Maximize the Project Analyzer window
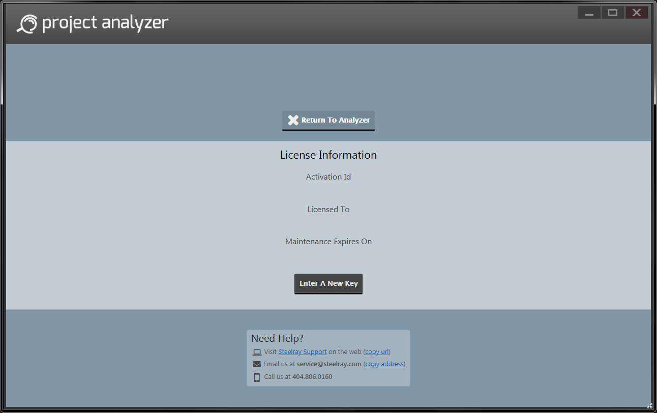The image size is (657, 413). [x=613, y=13]
